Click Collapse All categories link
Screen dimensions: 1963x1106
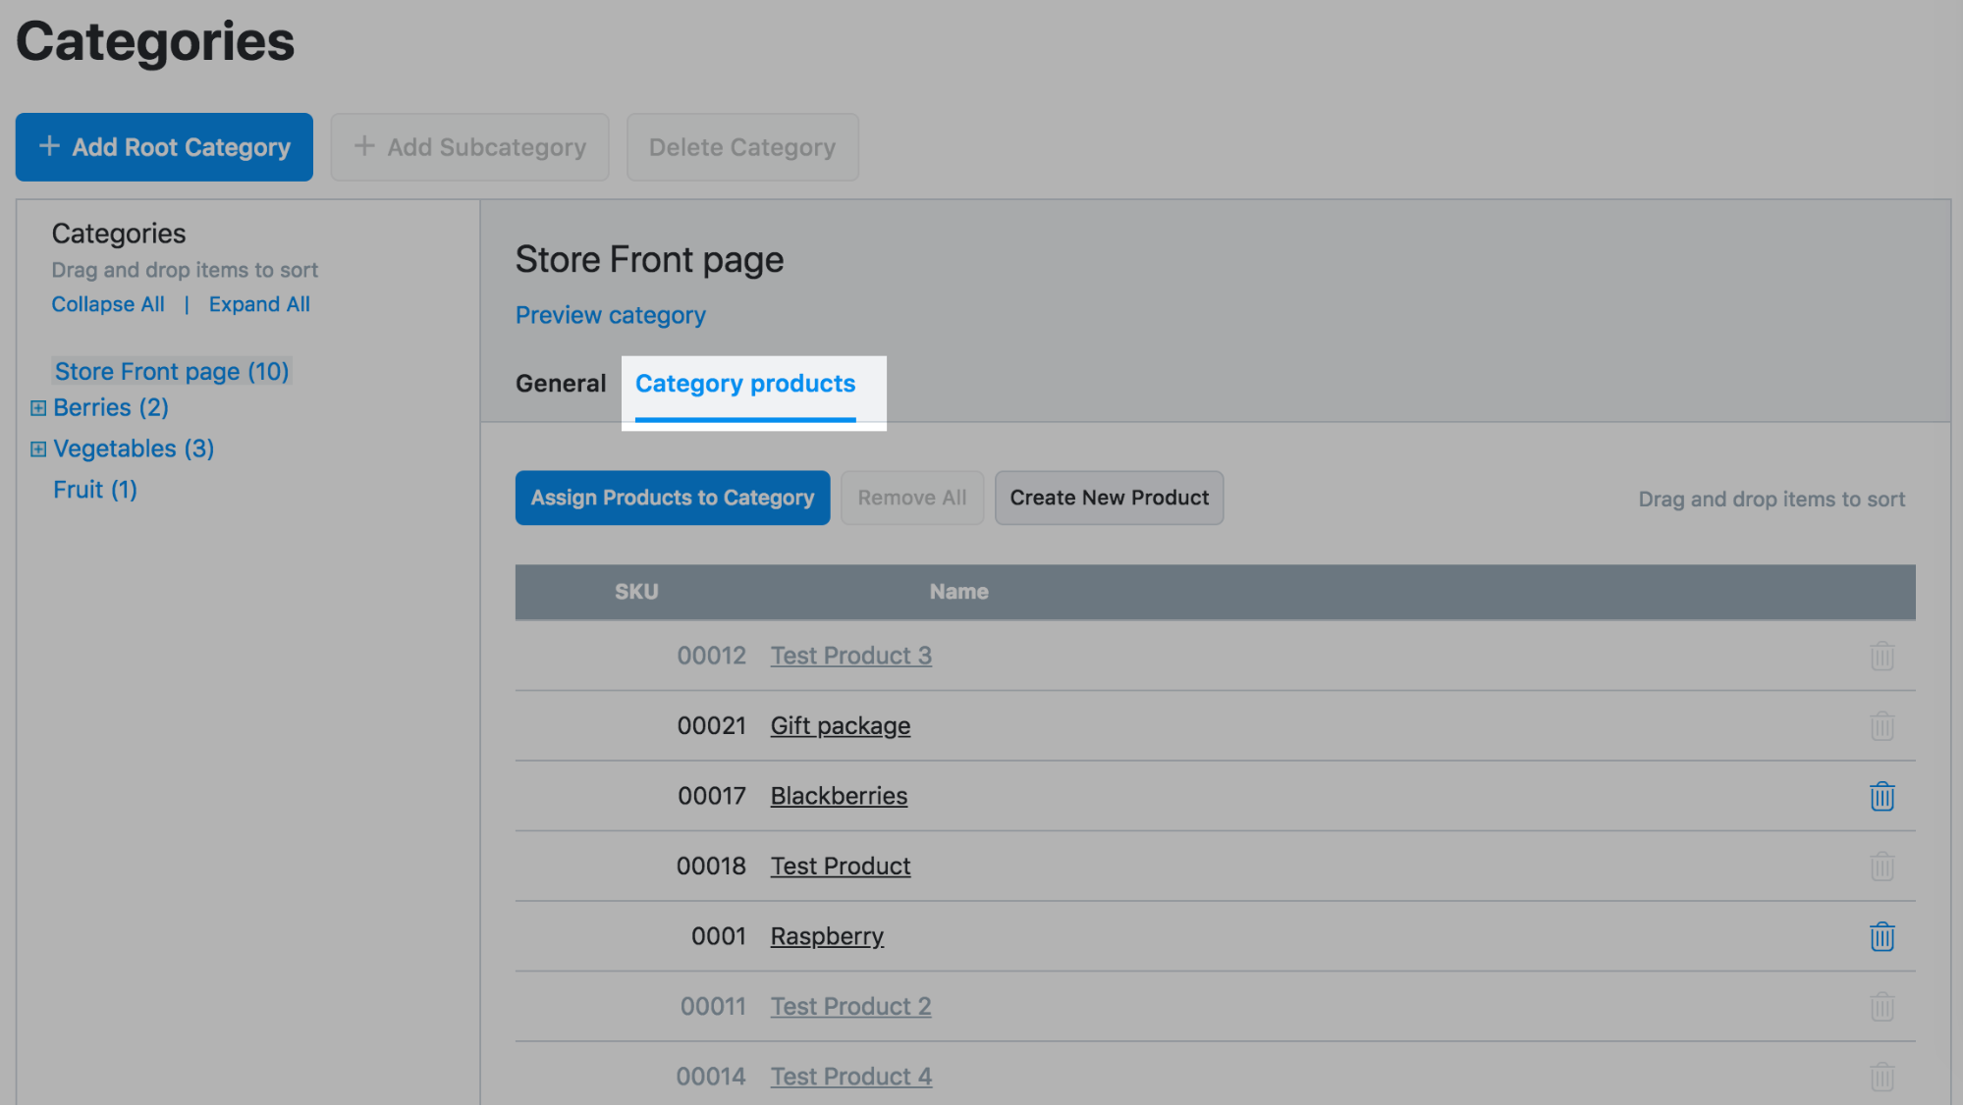(108, 304)
